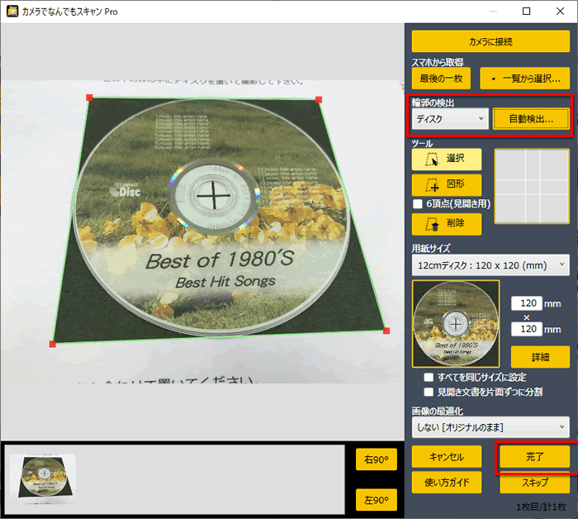Enable 見開き文書を片面ずつに分割 checkbox
The width and height of the screenshot is (578, 519).
tap(429, 392)
